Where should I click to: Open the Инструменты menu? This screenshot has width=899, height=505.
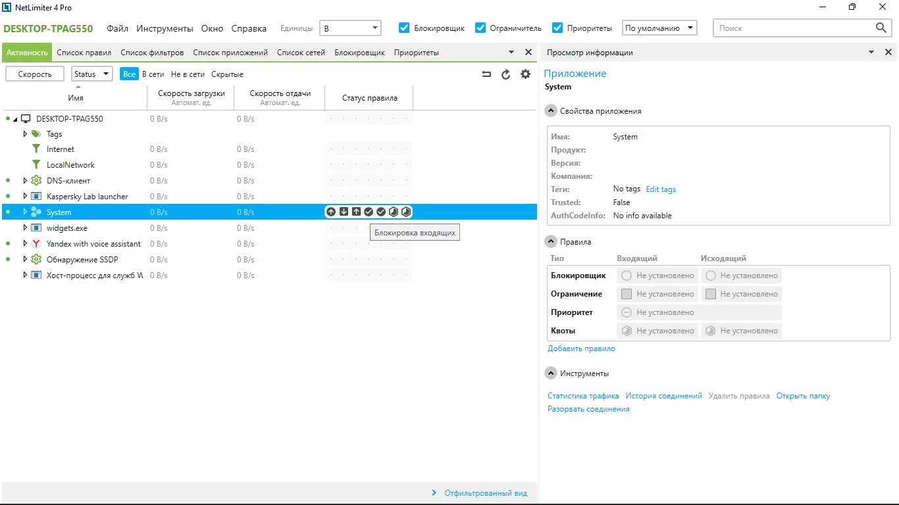(165, 28)
